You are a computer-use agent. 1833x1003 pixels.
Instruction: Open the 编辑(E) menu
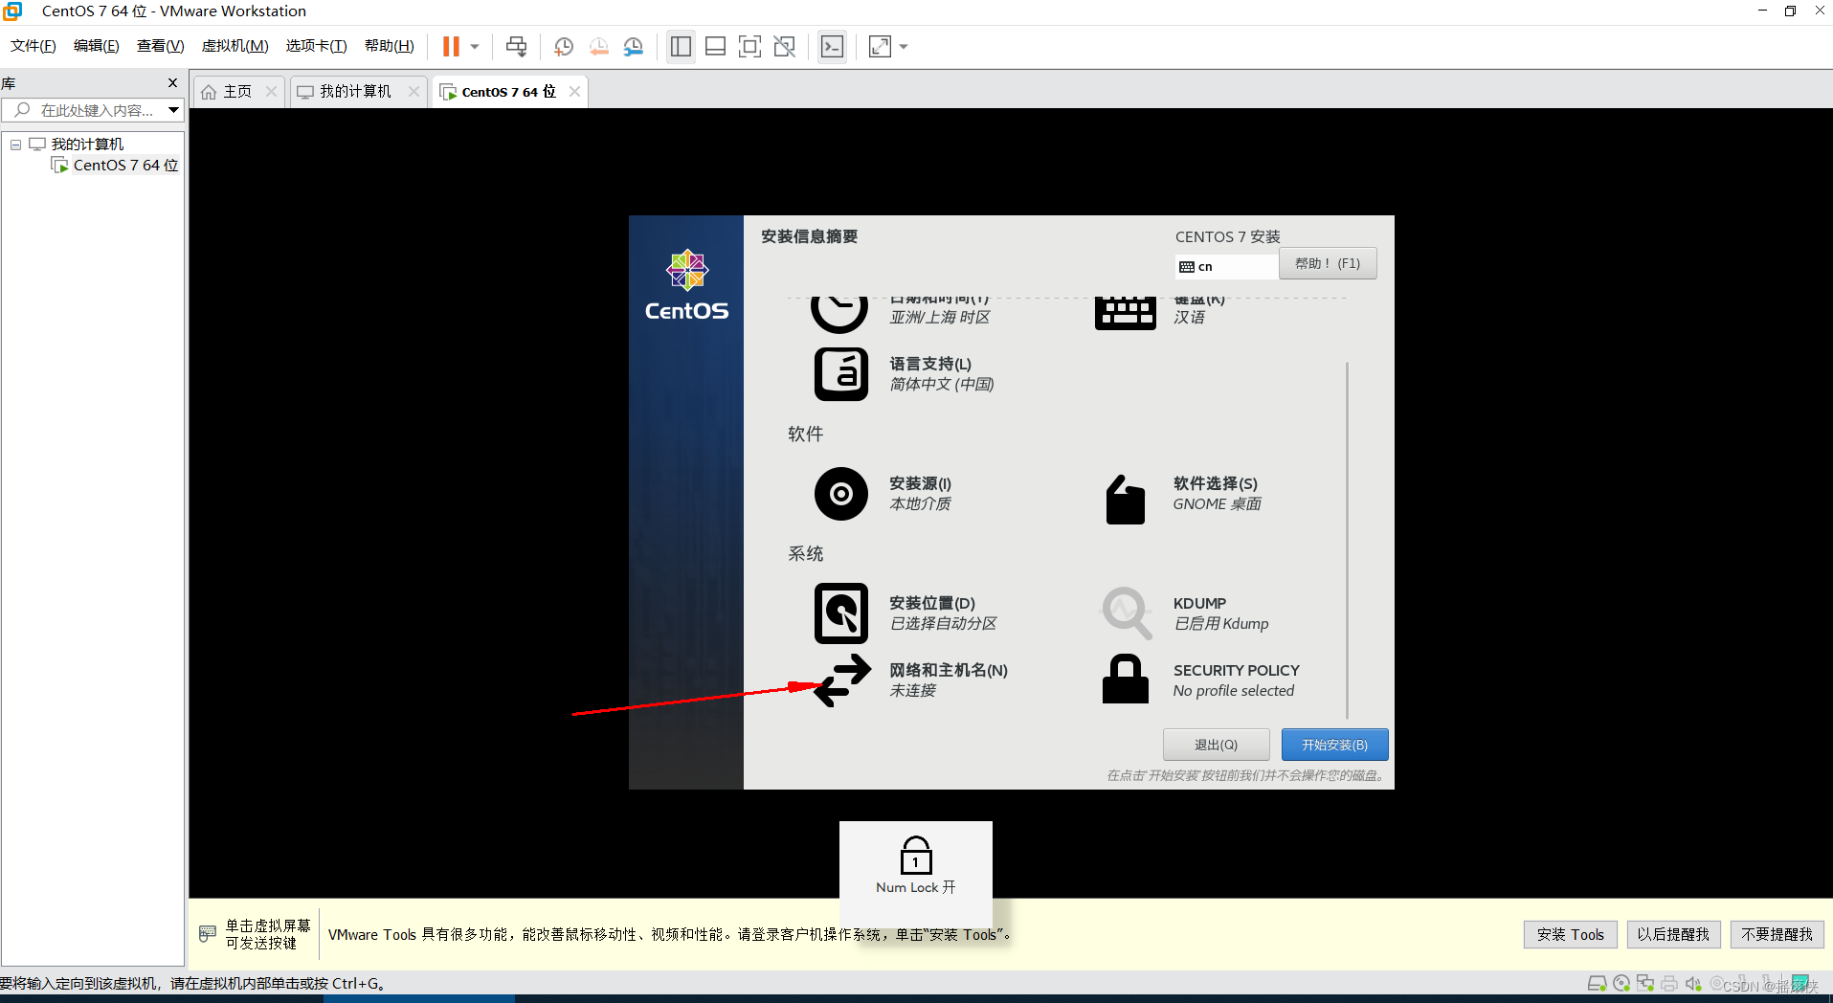point(97,46)
